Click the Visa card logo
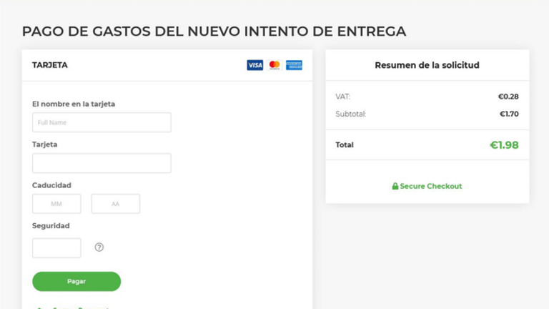 (x=254, y=65)
